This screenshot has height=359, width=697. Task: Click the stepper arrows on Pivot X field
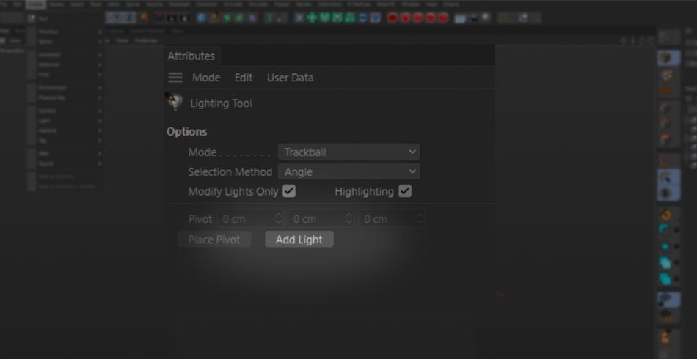[278, 219]
